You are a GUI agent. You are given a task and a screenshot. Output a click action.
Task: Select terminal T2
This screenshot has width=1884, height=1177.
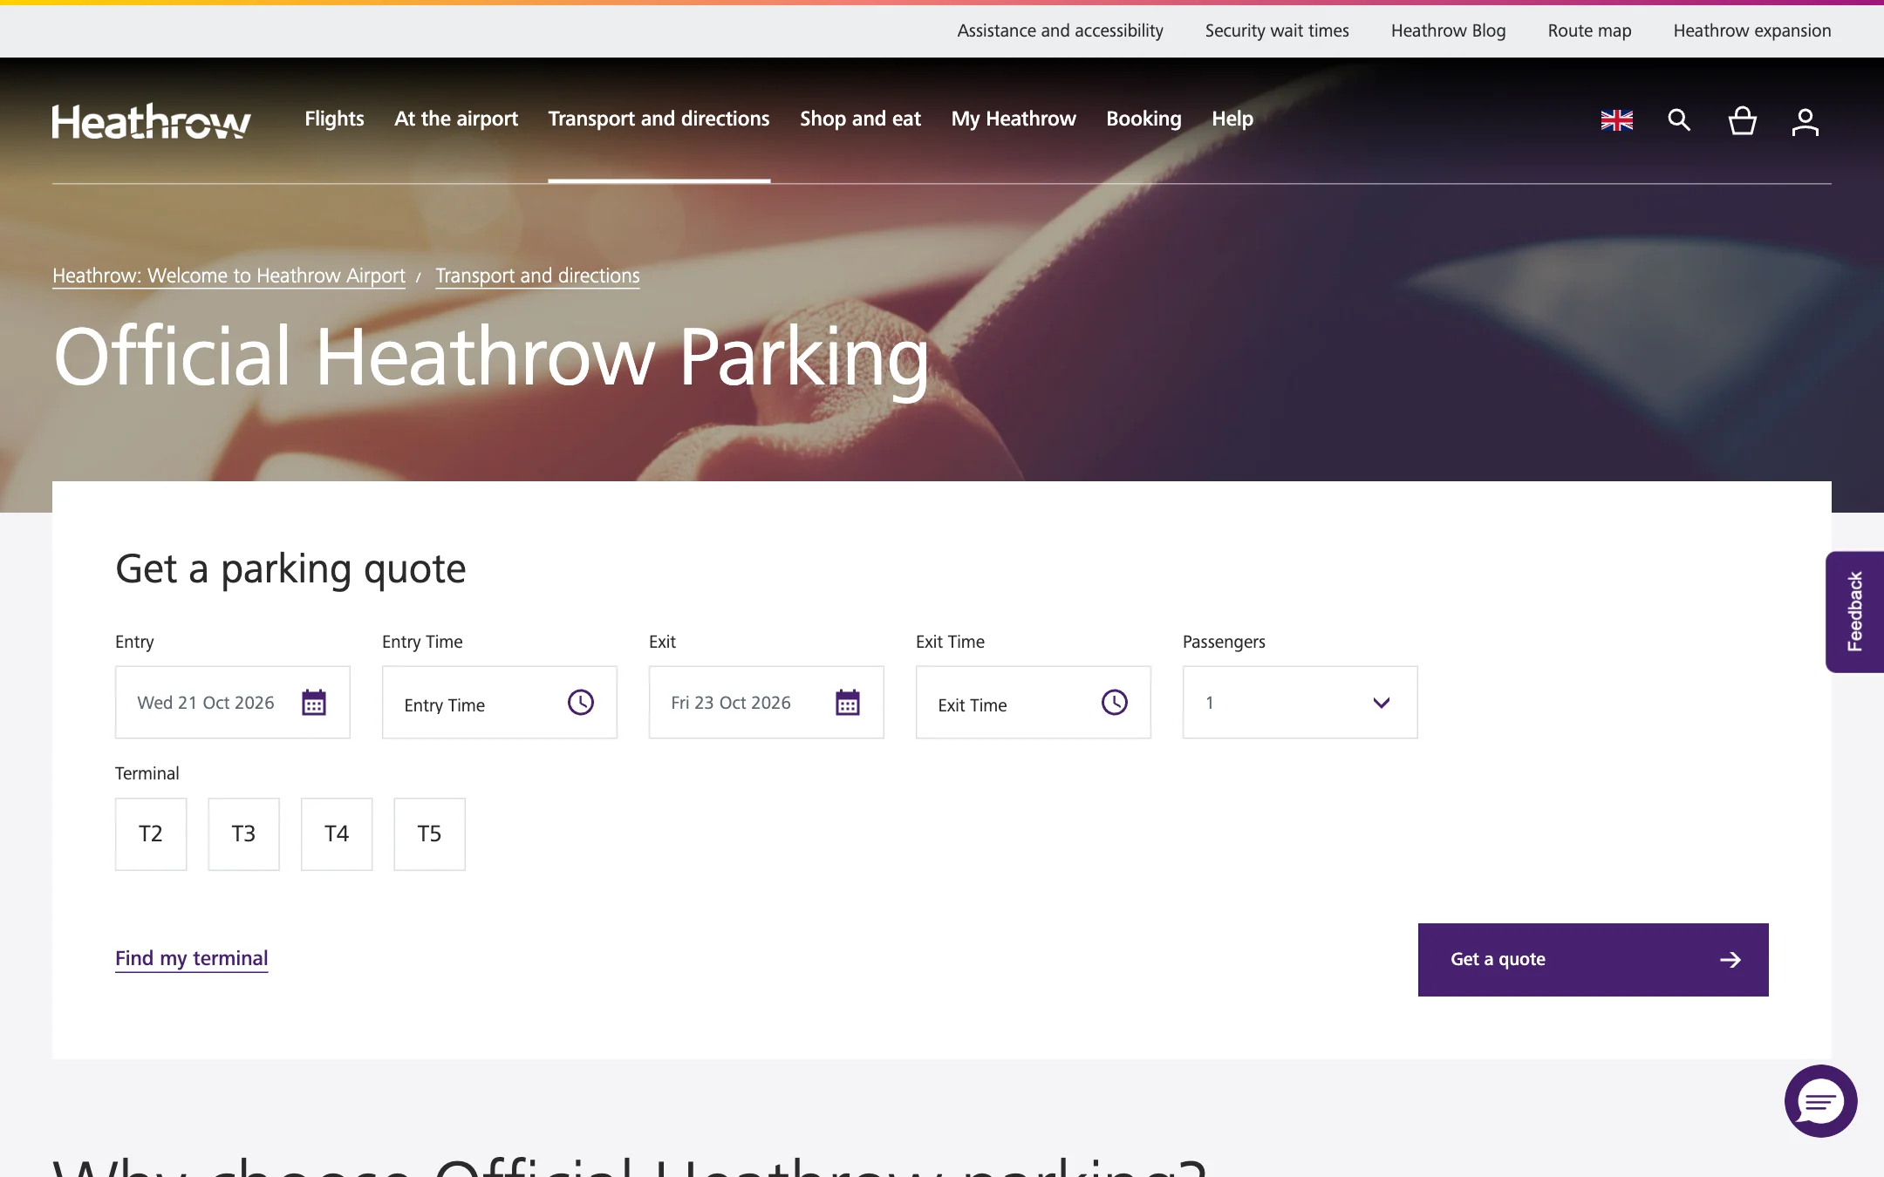click(x=151, y=834)
